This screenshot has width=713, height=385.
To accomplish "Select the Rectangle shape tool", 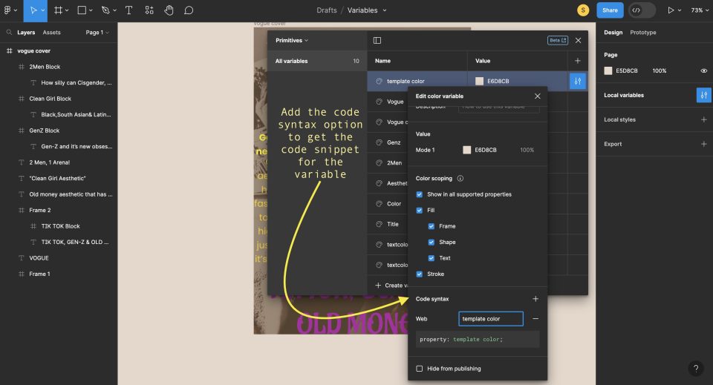I will pyautogui.click(x=82, y=10).
